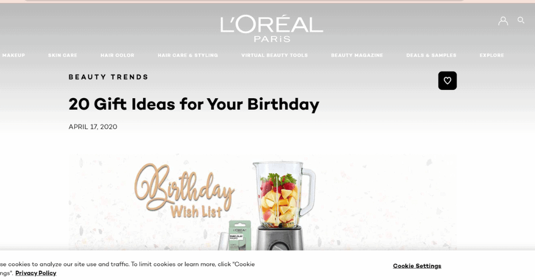Click the Pure-Clay mask product image
This screenshot has width=535, height=280.
tap(240, 235)
